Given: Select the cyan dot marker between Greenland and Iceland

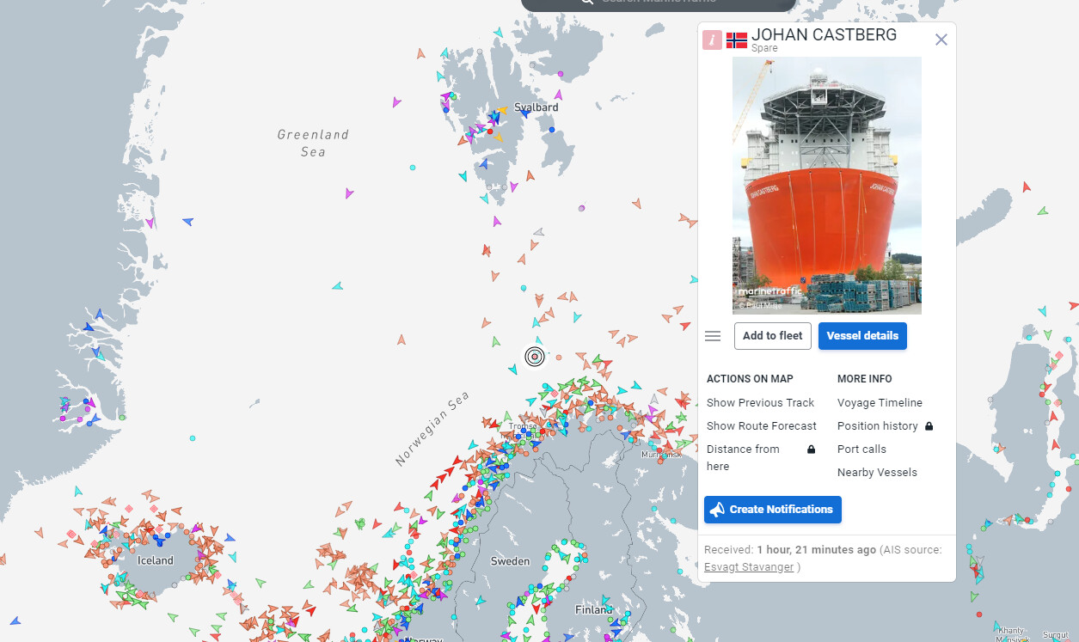Looking at the screenshot, I should point(192,438).
